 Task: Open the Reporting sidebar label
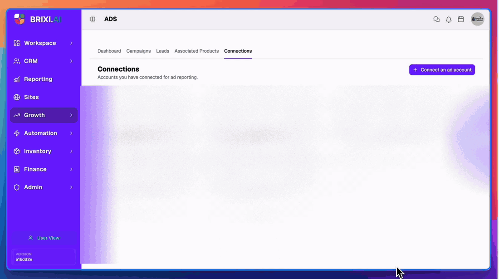38,79
